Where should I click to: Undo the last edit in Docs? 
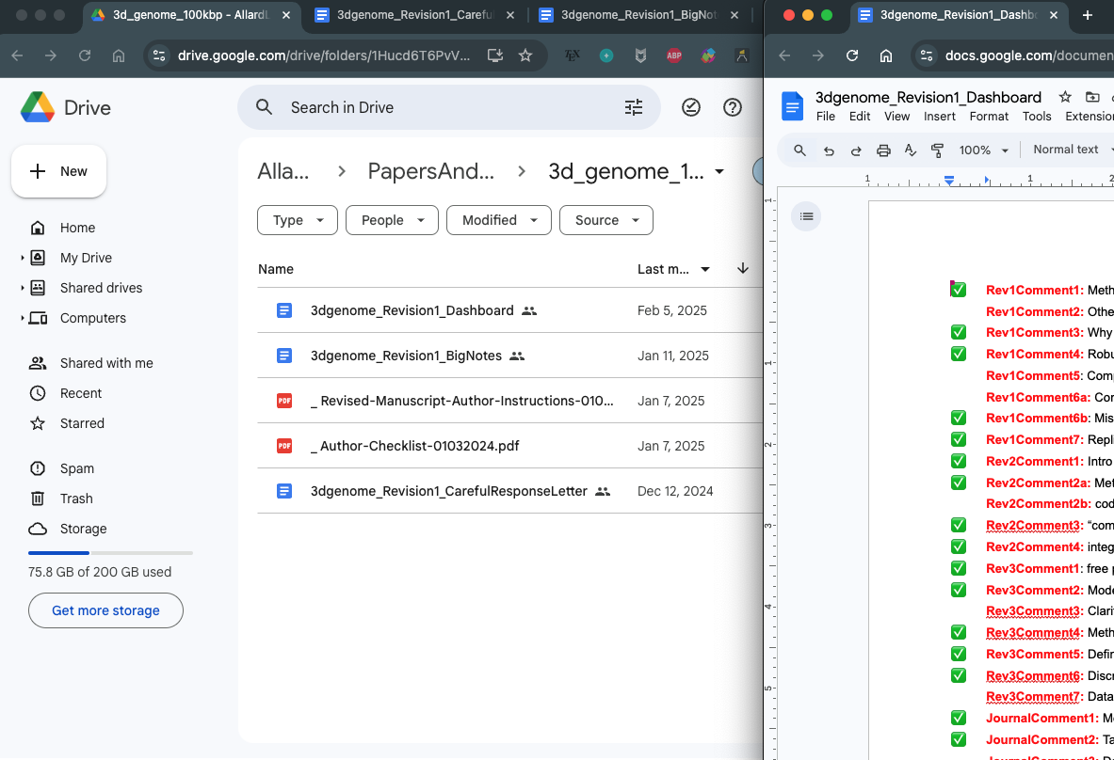(x=829, y=150)
